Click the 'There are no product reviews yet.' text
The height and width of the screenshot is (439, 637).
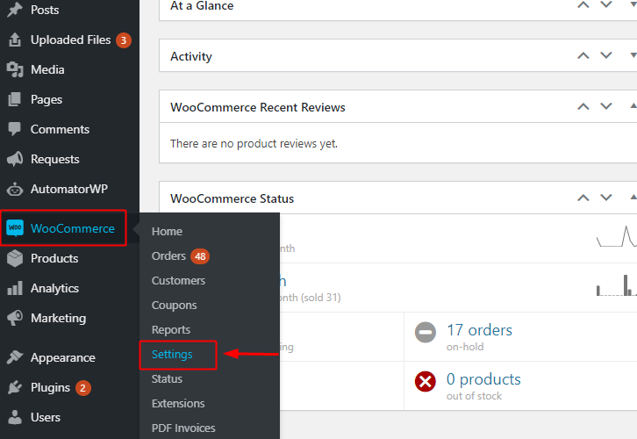[254, 143]
